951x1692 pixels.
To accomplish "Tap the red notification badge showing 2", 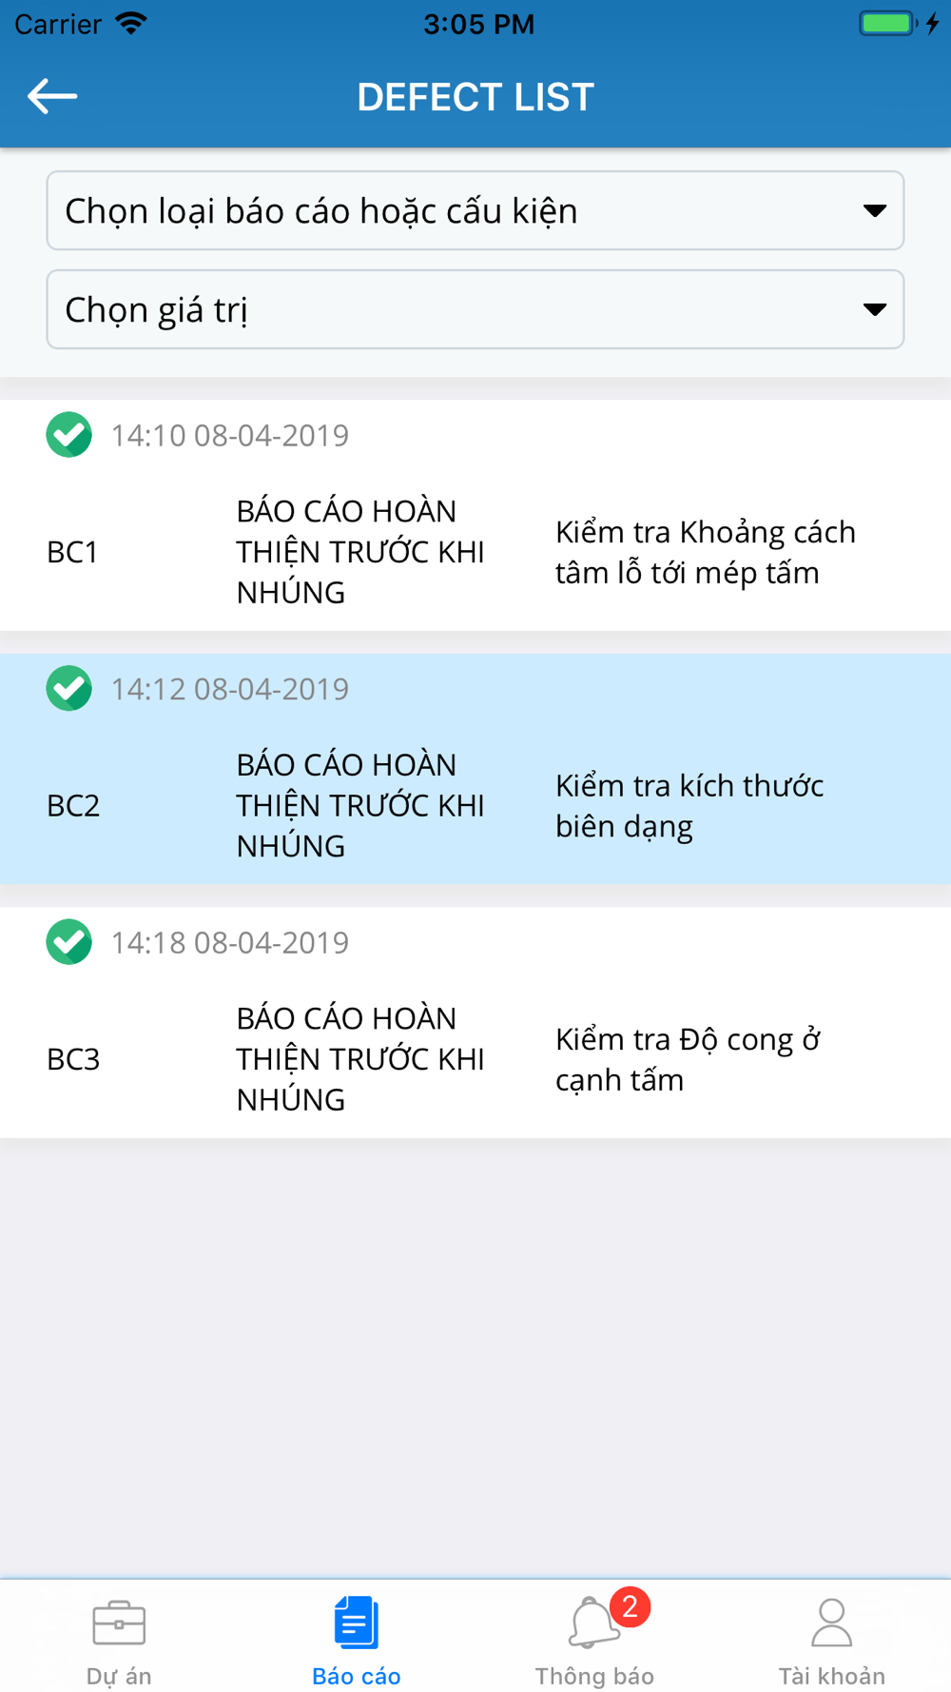I will pos(630,1607).
